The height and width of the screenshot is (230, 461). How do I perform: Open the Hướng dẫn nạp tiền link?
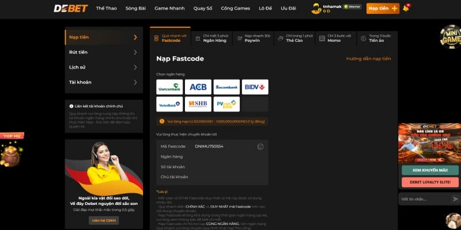point(368,59)
